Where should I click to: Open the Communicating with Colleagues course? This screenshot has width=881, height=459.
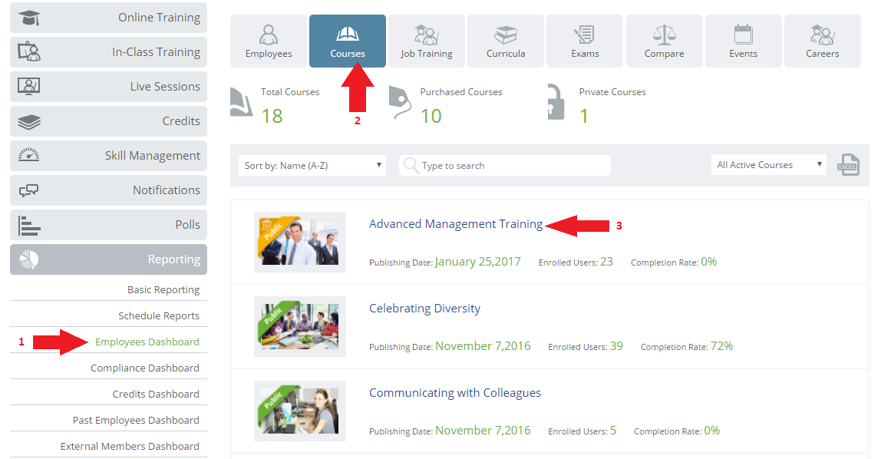455,393
